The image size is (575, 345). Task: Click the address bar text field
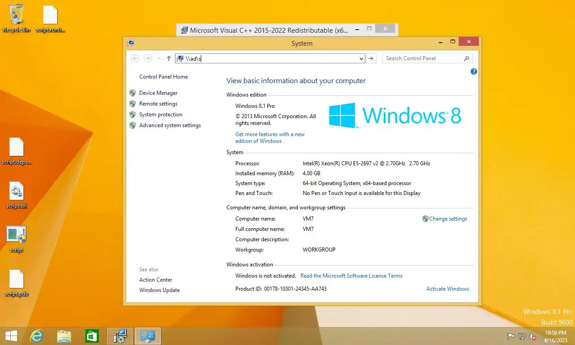270,58
